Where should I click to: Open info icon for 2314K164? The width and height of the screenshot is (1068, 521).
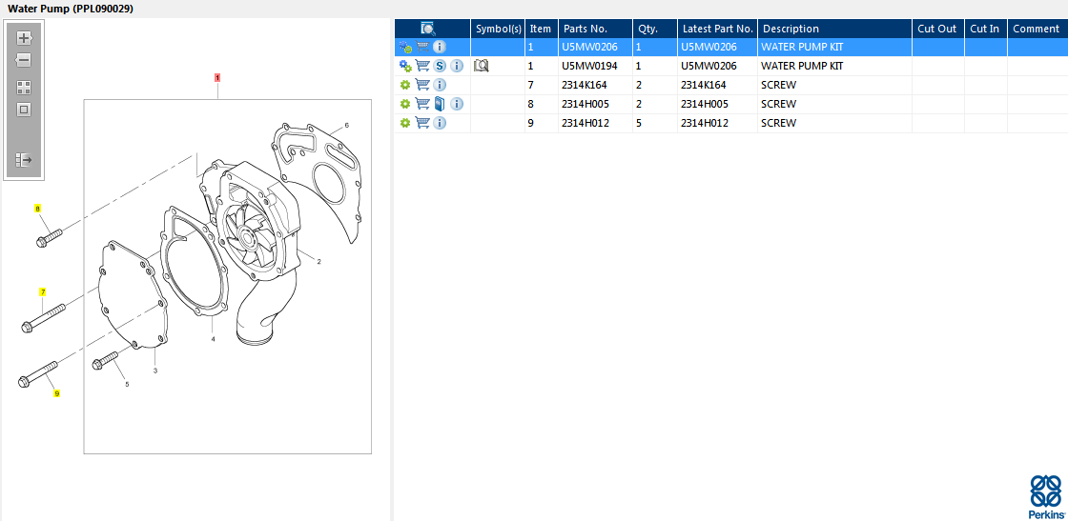[x=440, y=85]
